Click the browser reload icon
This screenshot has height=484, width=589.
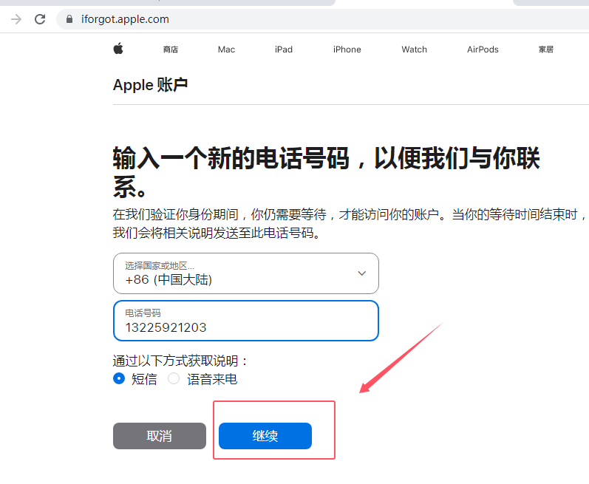pos(40,19)
